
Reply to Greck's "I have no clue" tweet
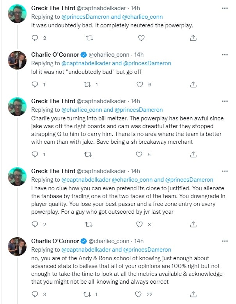point(35,224)
